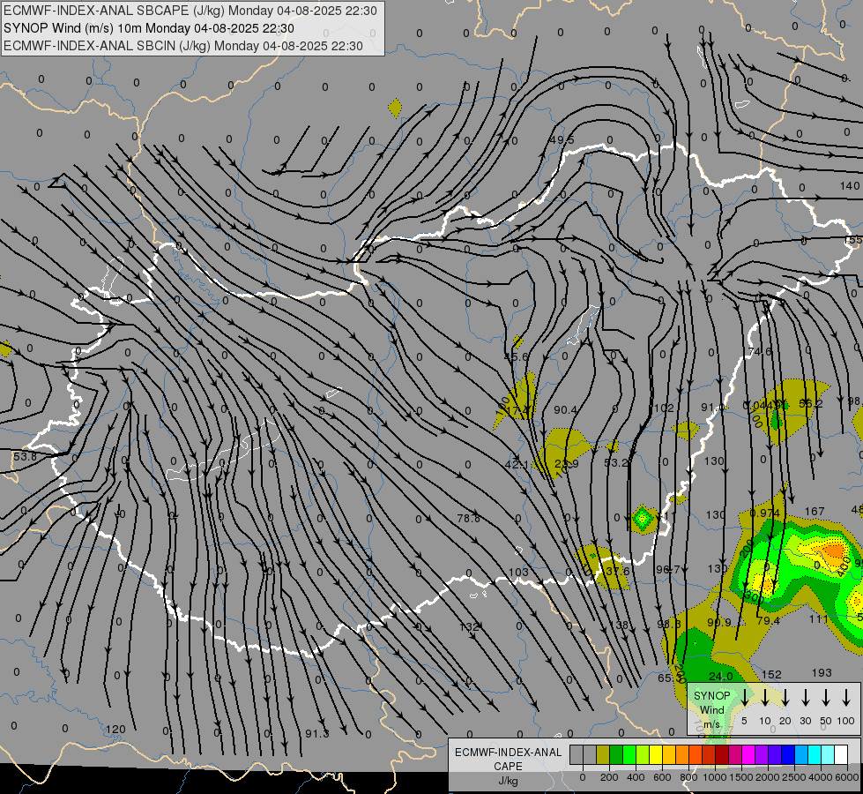Image resolution: width=863 pixels, height=794 pixels.
Task: Select the olive CAPE legend swatch
Action: coord(603,755)
